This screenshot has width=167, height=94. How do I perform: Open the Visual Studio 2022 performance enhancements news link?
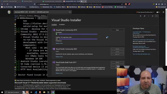(x=141, y=33)
